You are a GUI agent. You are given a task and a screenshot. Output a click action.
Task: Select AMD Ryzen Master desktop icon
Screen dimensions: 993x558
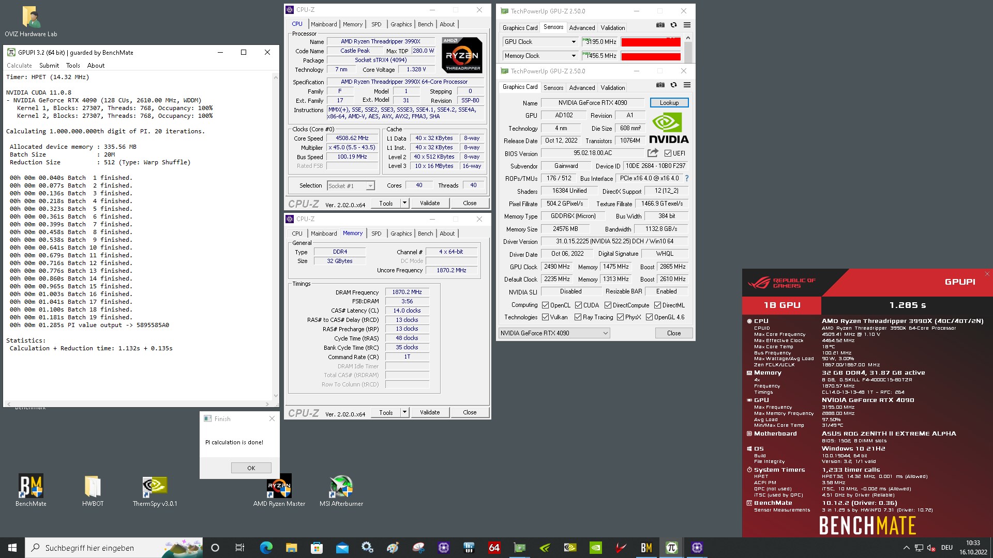pos(279,490)
